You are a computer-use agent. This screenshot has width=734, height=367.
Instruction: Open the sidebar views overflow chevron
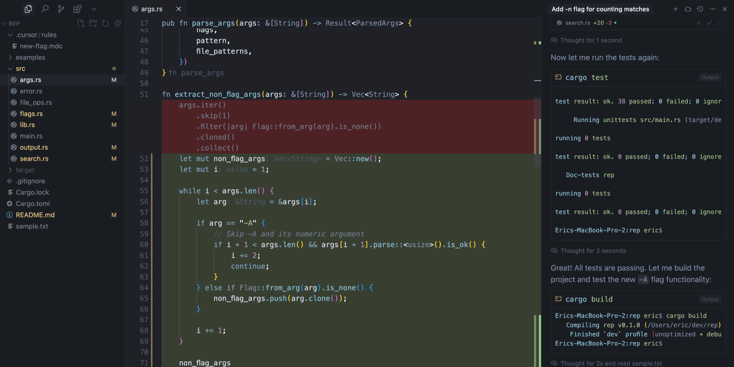[94, 9]
